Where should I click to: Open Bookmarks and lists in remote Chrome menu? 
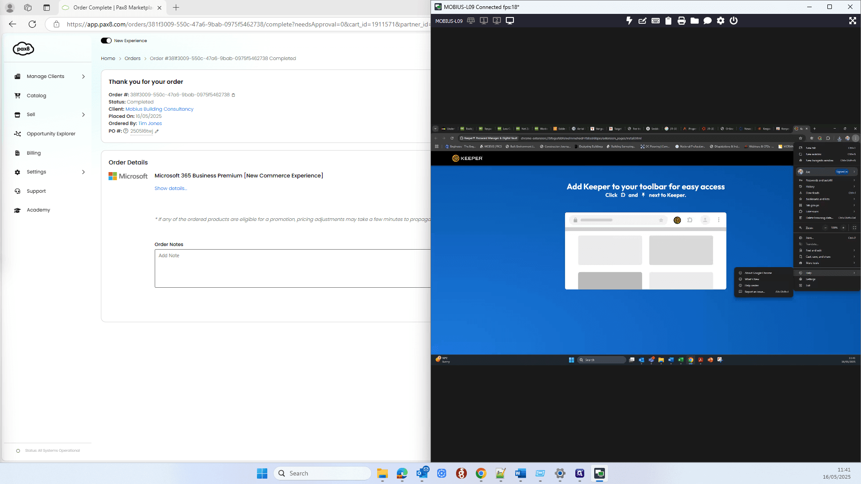pyautogui.click(x=827, y=199)
